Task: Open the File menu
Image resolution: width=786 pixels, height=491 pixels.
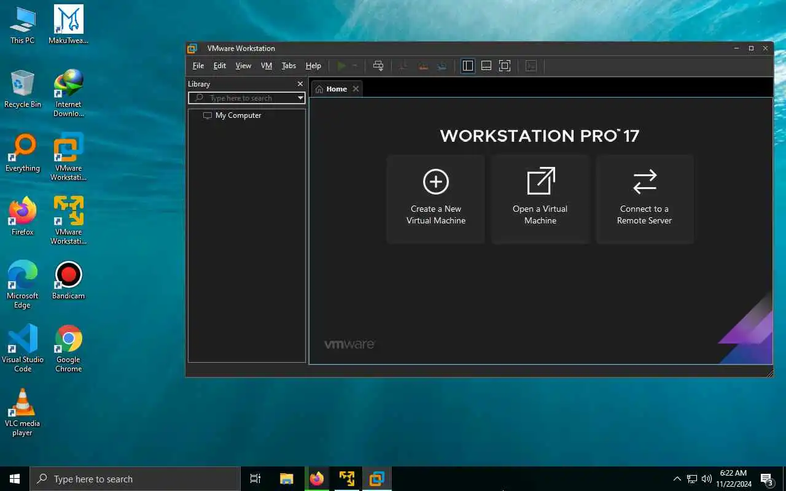Action: 198,66
